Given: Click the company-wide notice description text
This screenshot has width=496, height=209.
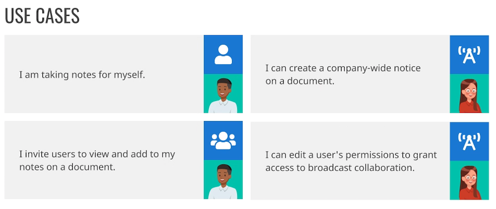Looking at the screenshot, I should tap(343, 74).
